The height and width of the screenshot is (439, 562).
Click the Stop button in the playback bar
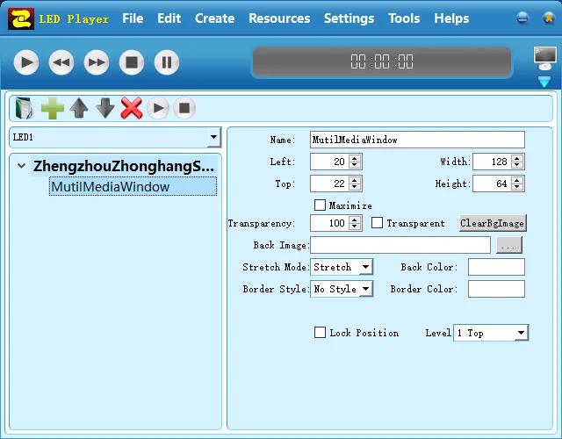click(132, 62)
